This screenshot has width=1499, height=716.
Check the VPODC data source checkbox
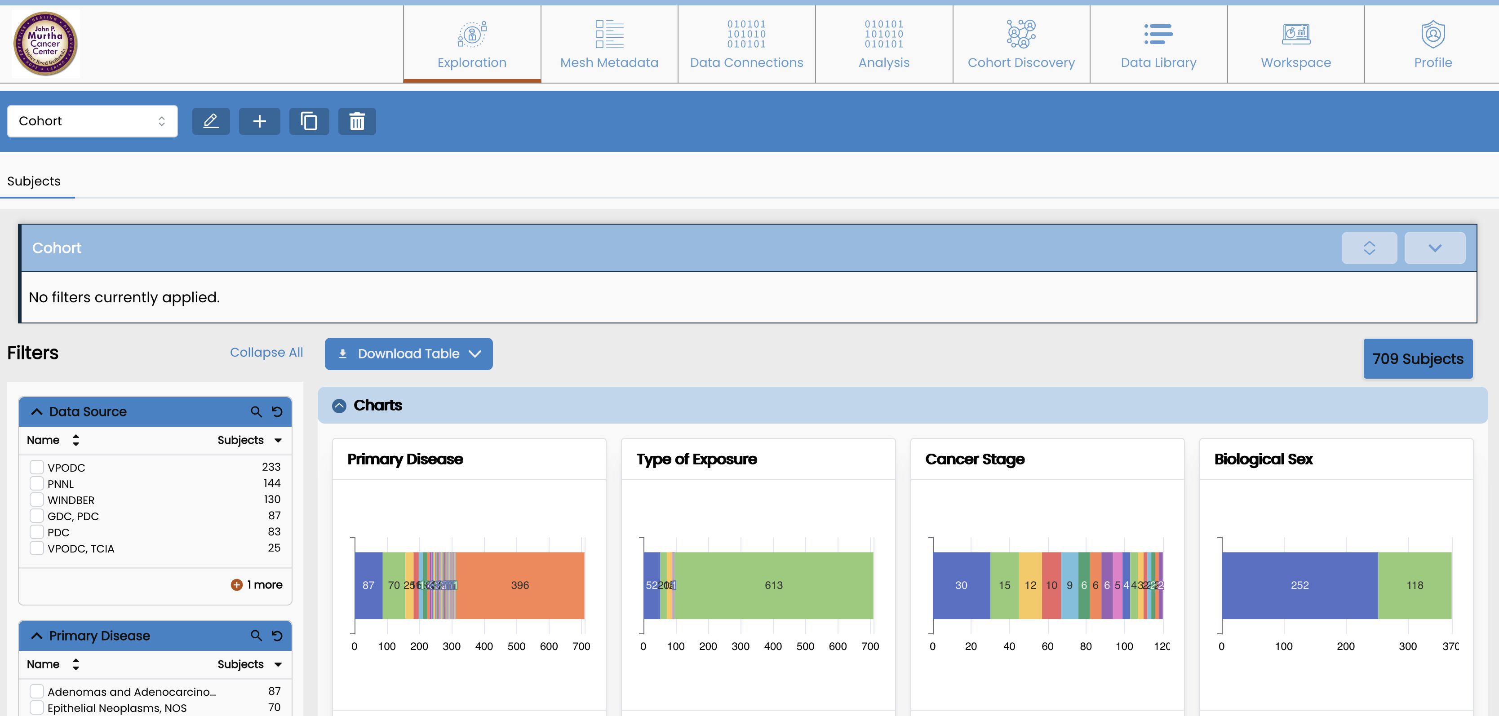tap(37, 467)
